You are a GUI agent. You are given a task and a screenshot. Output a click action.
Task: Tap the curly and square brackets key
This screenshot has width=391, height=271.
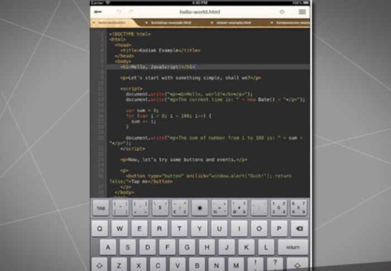pyautogui.click(x=121, y=208)
